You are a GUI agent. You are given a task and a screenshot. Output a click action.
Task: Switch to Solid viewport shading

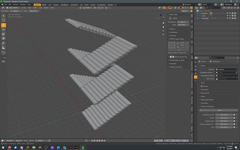pyautogui.click(x=181, y=8)
